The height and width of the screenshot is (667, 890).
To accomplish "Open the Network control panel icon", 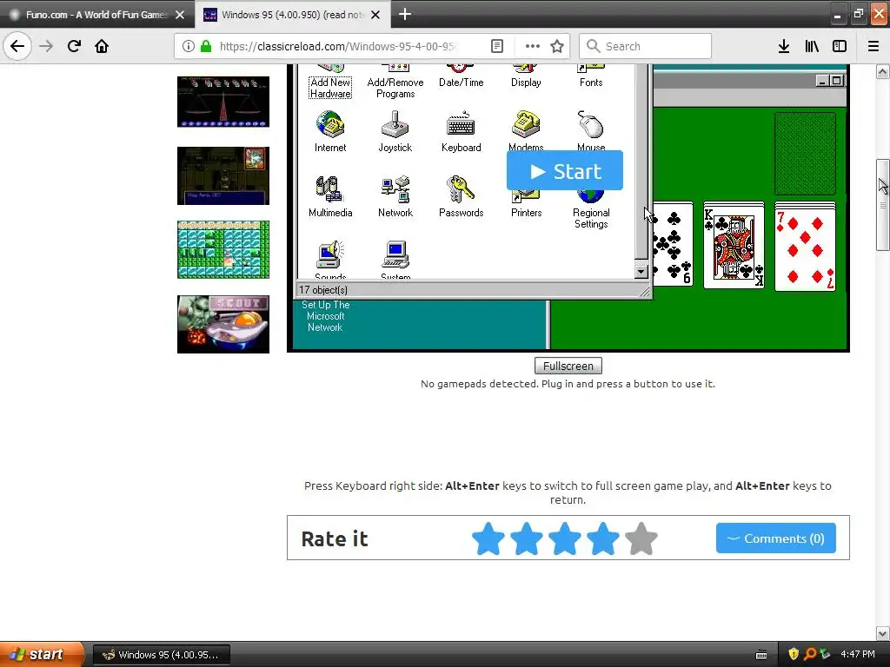I will click(x=395, y=197).
